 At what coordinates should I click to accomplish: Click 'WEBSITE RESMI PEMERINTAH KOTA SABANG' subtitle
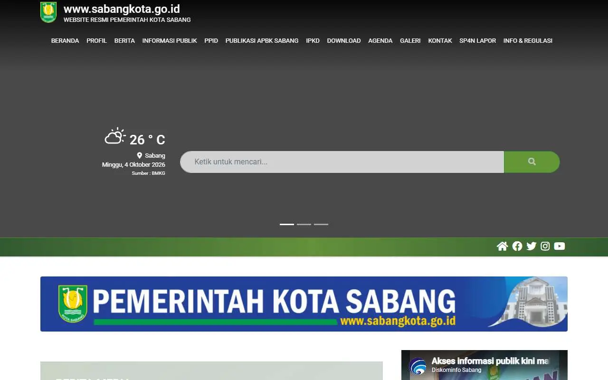click(127, 20)
